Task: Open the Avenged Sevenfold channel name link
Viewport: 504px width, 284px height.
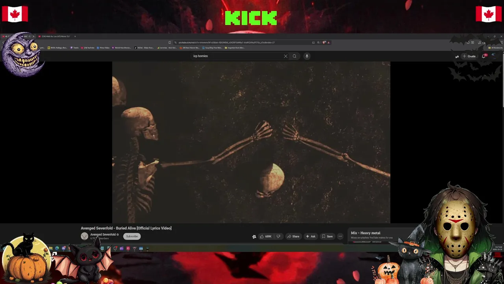Action: point(103,234)
